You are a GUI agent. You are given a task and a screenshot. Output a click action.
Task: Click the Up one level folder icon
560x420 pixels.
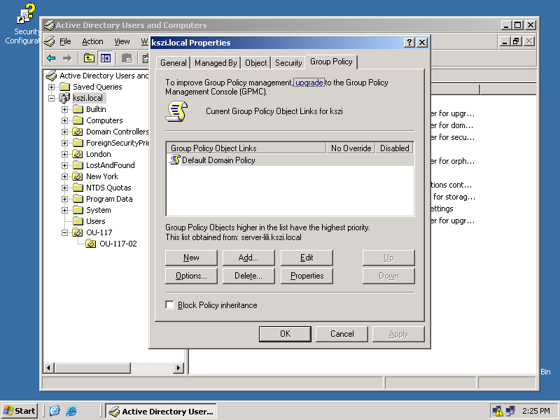(89, 58)
